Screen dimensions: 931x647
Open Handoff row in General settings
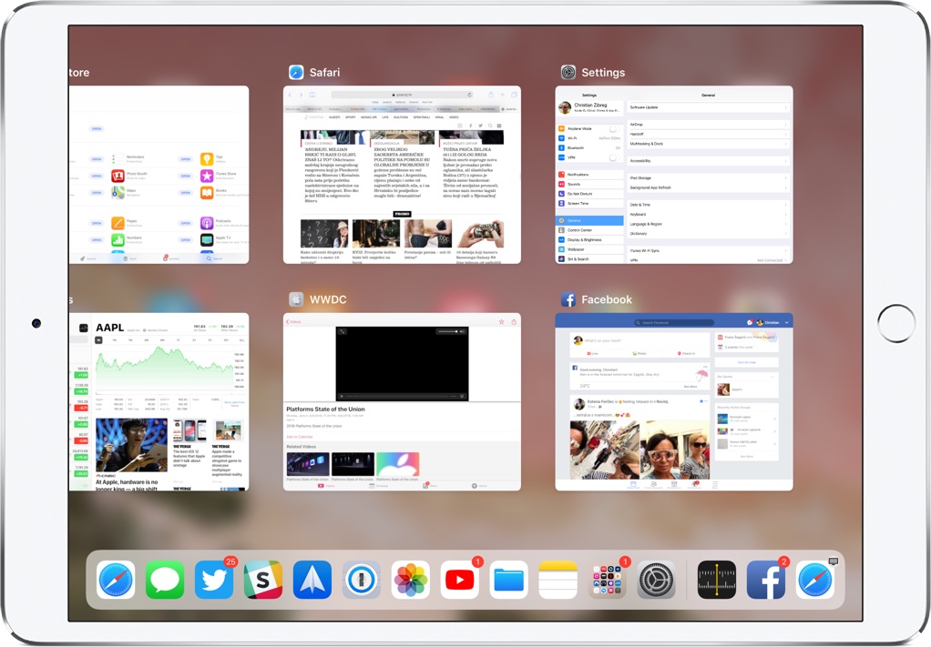pos(709,134)
